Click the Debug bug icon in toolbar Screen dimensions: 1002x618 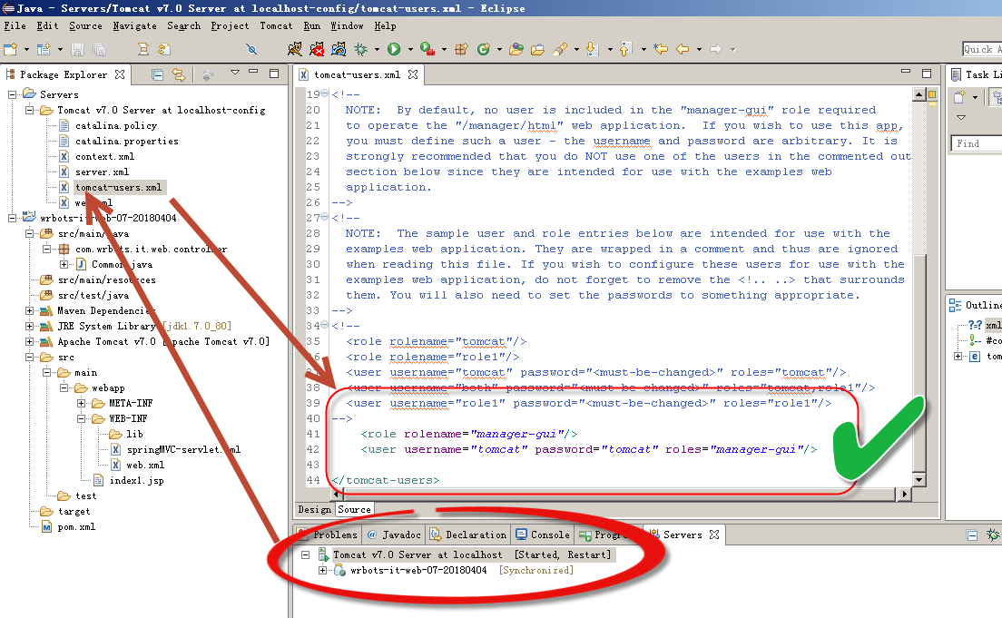(361, 49)
